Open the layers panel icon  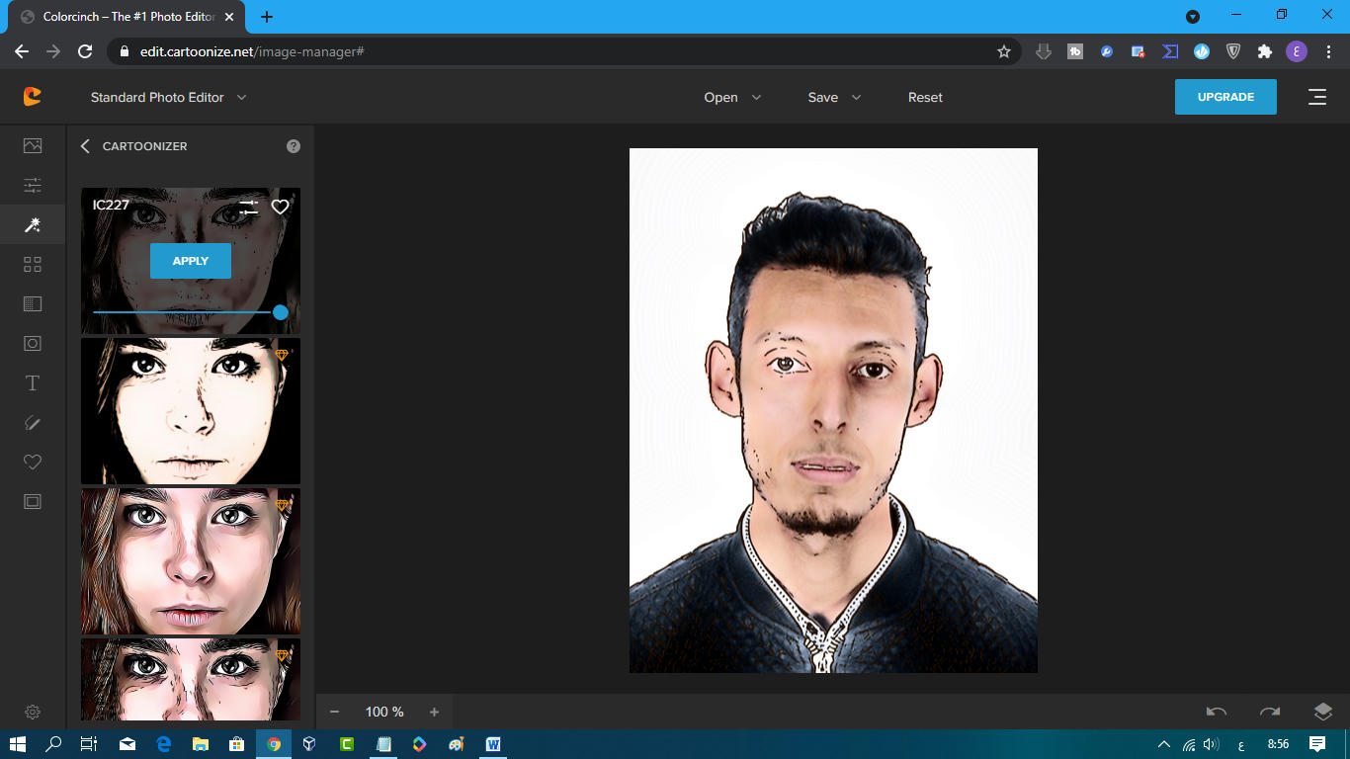(1323, 712)
